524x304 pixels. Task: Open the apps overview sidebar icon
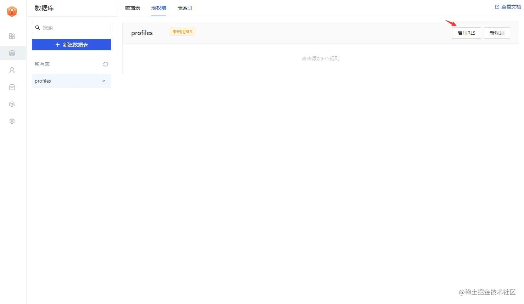click(x=12, y=36)
